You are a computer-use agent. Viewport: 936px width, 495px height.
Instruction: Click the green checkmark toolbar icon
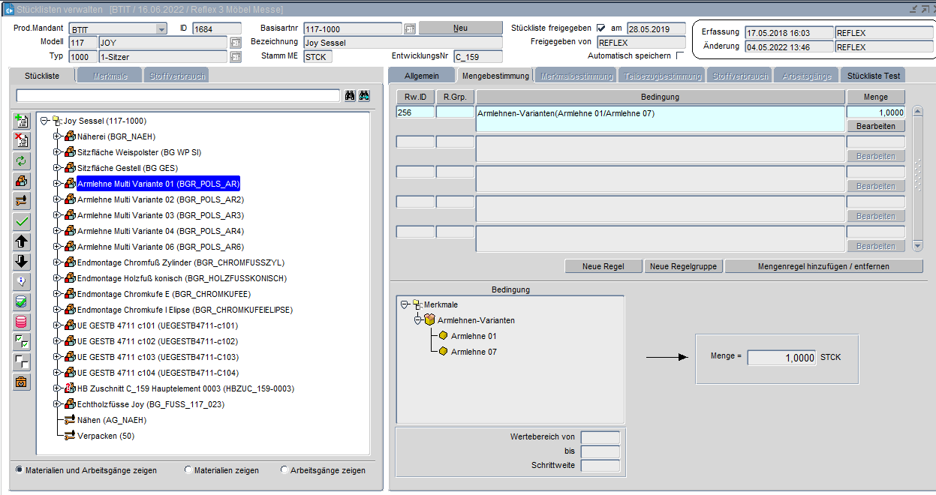coord(22,221)
